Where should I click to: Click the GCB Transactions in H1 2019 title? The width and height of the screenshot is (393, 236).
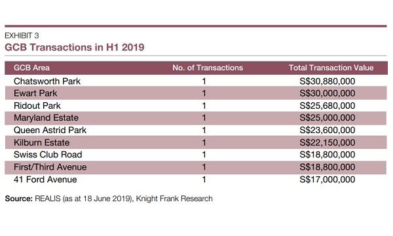click(75, 47)
